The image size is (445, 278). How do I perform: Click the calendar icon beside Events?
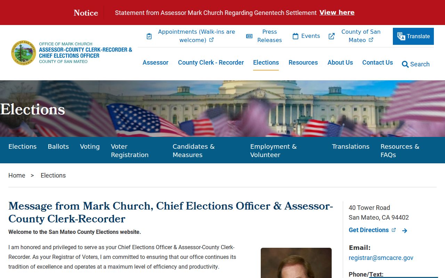tap(296, 36)
